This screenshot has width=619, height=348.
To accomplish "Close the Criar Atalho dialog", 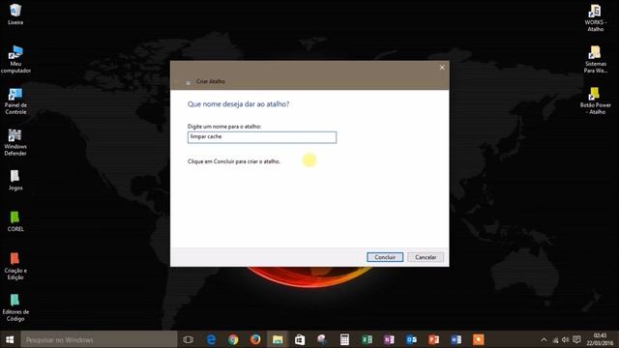I will (442, 68).
